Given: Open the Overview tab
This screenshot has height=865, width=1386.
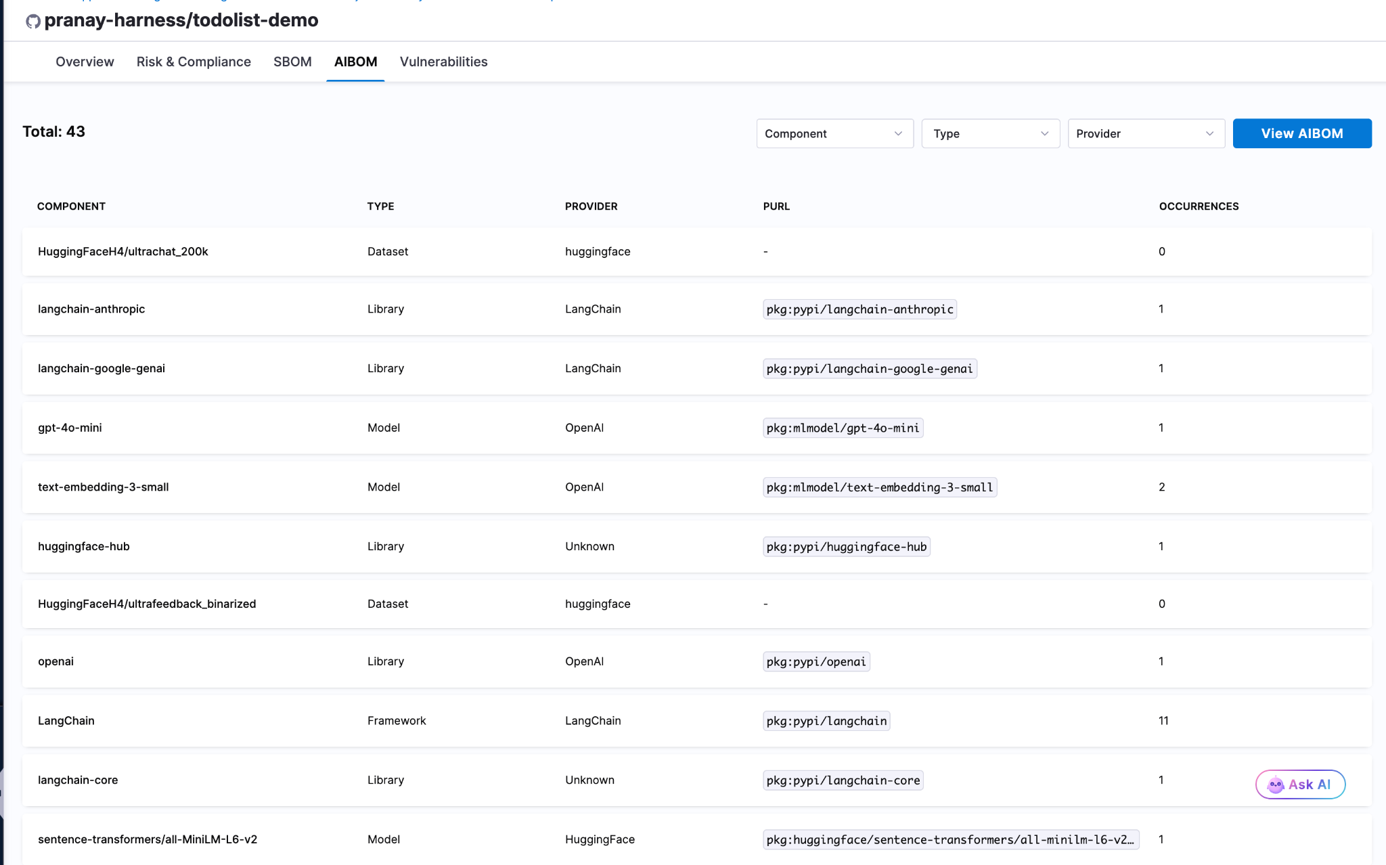Looking at the screenshot, I should (85, 62).
